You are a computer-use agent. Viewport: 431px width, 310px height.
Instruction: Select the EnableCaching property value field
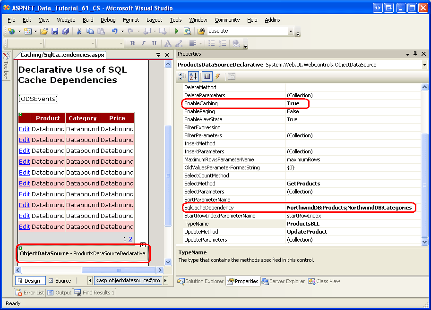[352, 103]
